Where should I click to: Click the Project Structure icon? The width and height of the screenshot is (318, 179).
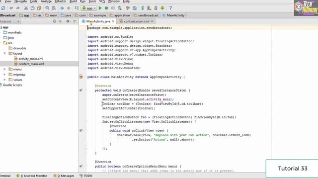pos(128,8)
